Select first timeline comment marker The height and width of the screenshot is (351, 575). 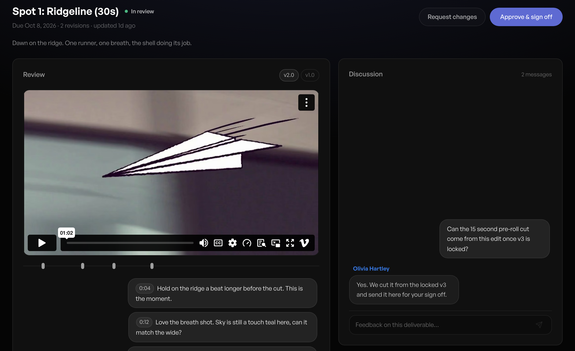pos(43,266)
